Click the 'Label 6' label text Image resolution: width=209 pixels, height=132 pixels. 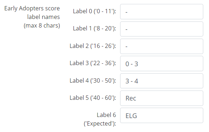(106, 115)
